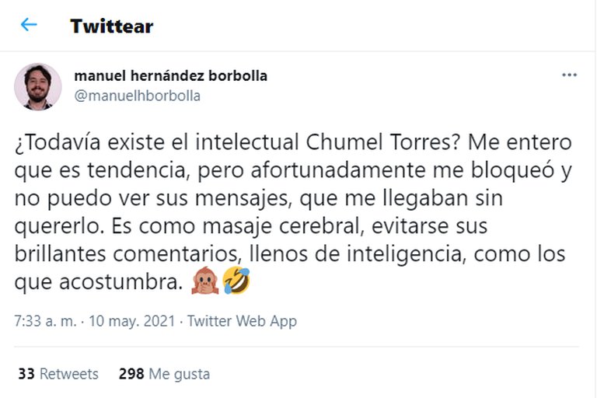Viewport: 597px width, 398px height.
Task: Go back with the left arrow
Action: point(29,25)
